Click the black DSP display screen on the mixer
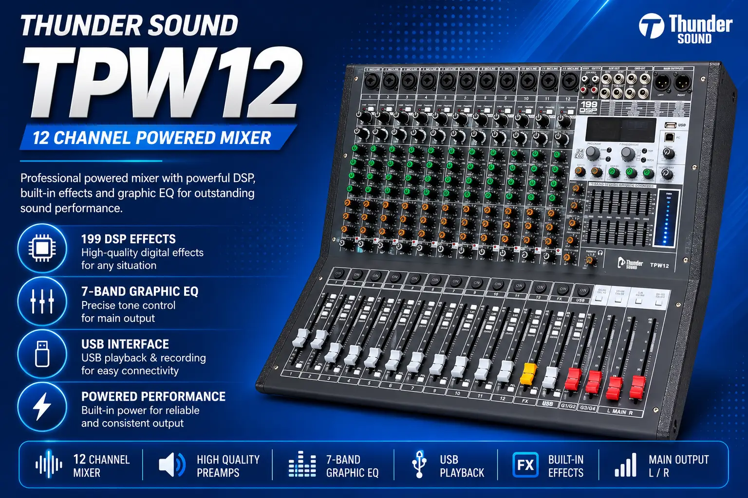Viewport: 748px width, 498px height. click(x=620, y=130)
